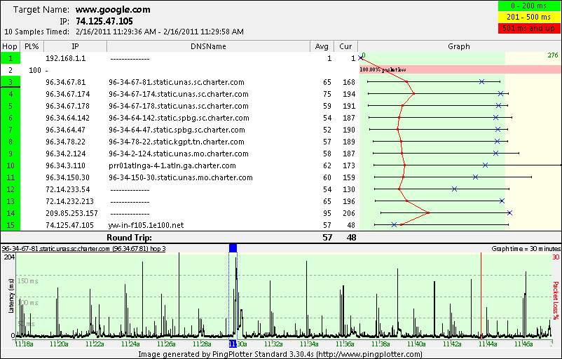Click the Graph column header
The image size is (562, 359).
(459, 46)
